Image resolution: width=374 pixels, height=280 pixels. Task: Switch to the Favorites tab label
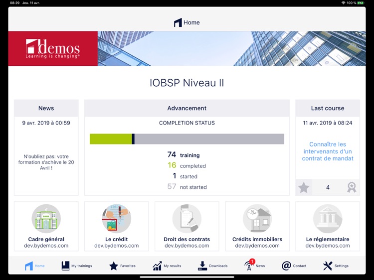(128, 266)
